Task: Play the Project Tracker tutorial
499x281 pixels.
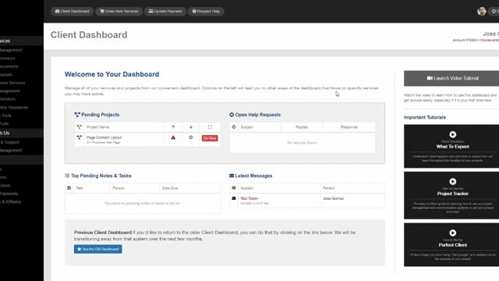Action: tap(452, 181)
